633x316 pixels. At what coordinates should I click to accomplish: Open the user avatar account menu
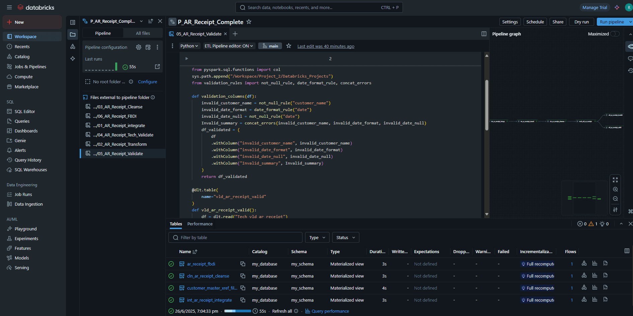(x=629, y=7)
